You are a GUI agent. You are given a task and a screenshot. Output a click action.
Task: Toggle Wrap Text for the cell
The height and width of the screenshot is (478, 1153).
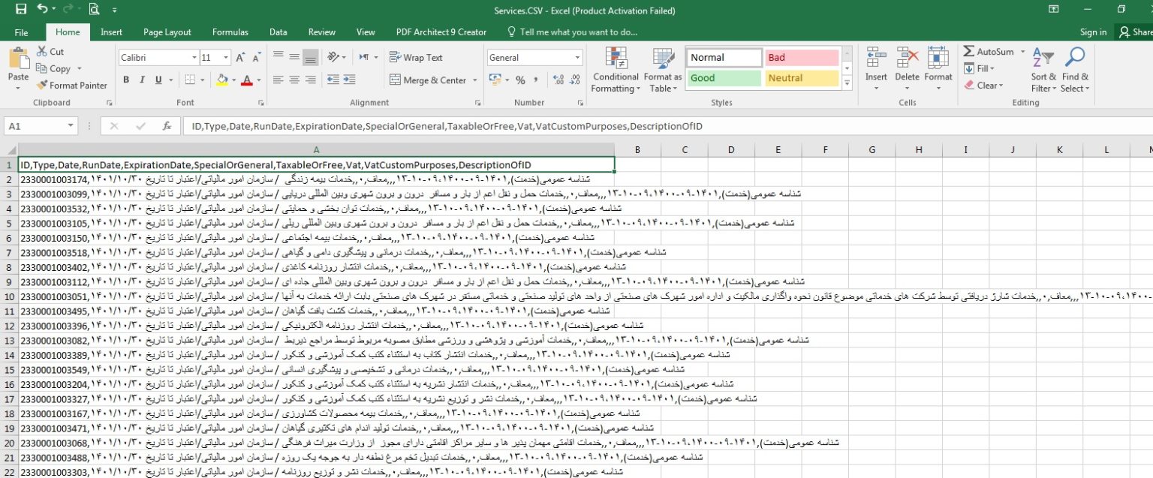pos(416,58)
